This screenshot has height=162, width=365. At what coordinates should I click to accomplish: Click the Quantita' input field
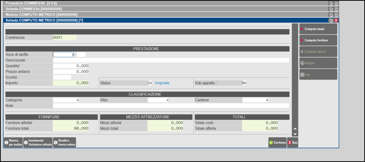point(71,66)
